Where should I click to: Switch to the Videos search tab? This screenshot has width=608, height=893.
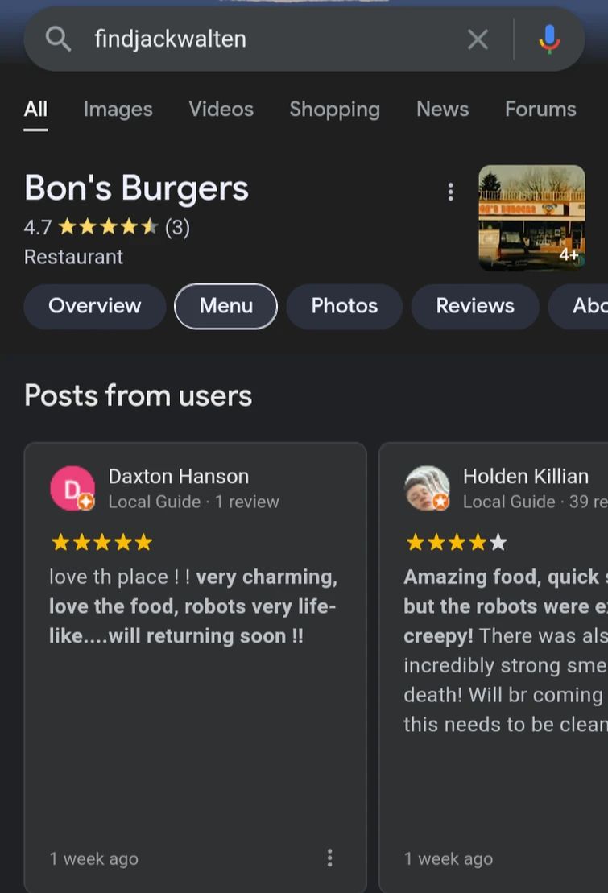pos(221,109)
